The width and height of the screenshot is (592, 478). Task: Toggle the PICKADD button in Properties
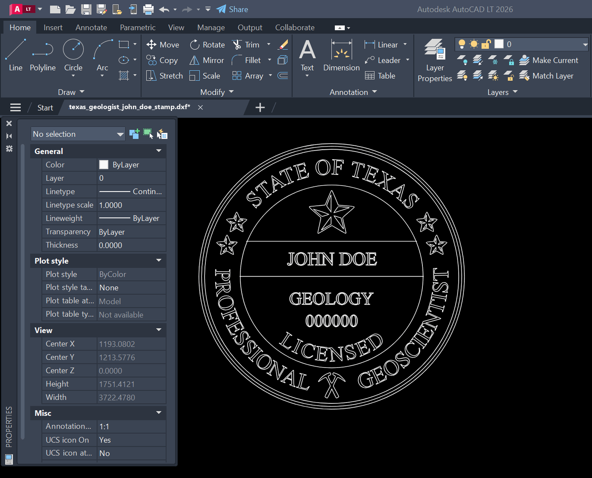coord(134,134)
